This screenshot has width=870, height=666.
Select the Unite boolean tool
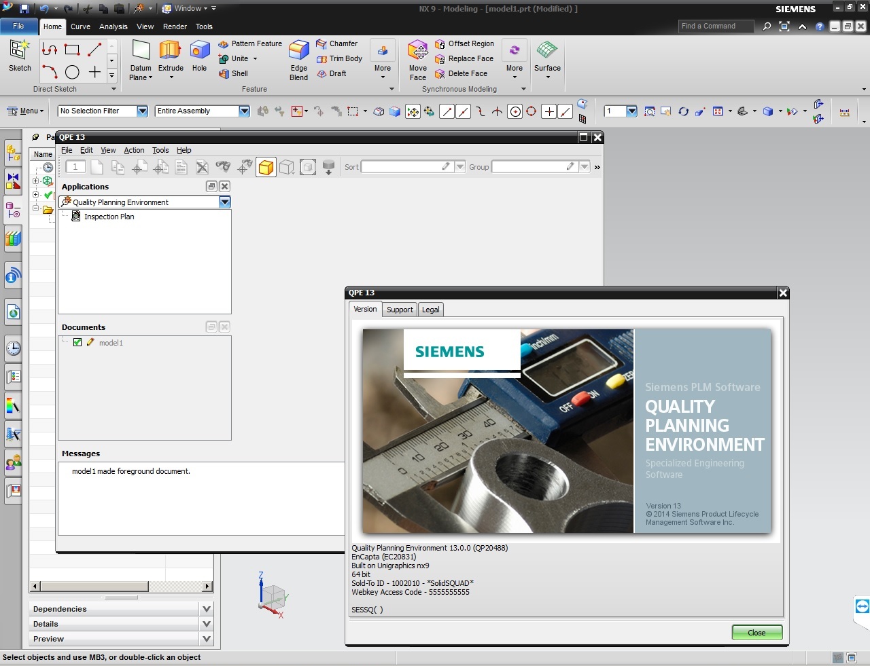coord(234,58)
